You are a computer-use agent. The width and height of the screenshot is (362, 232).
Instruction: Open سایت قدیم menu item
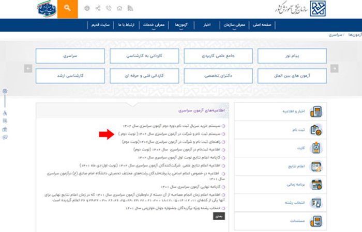(x=100, y=25)
